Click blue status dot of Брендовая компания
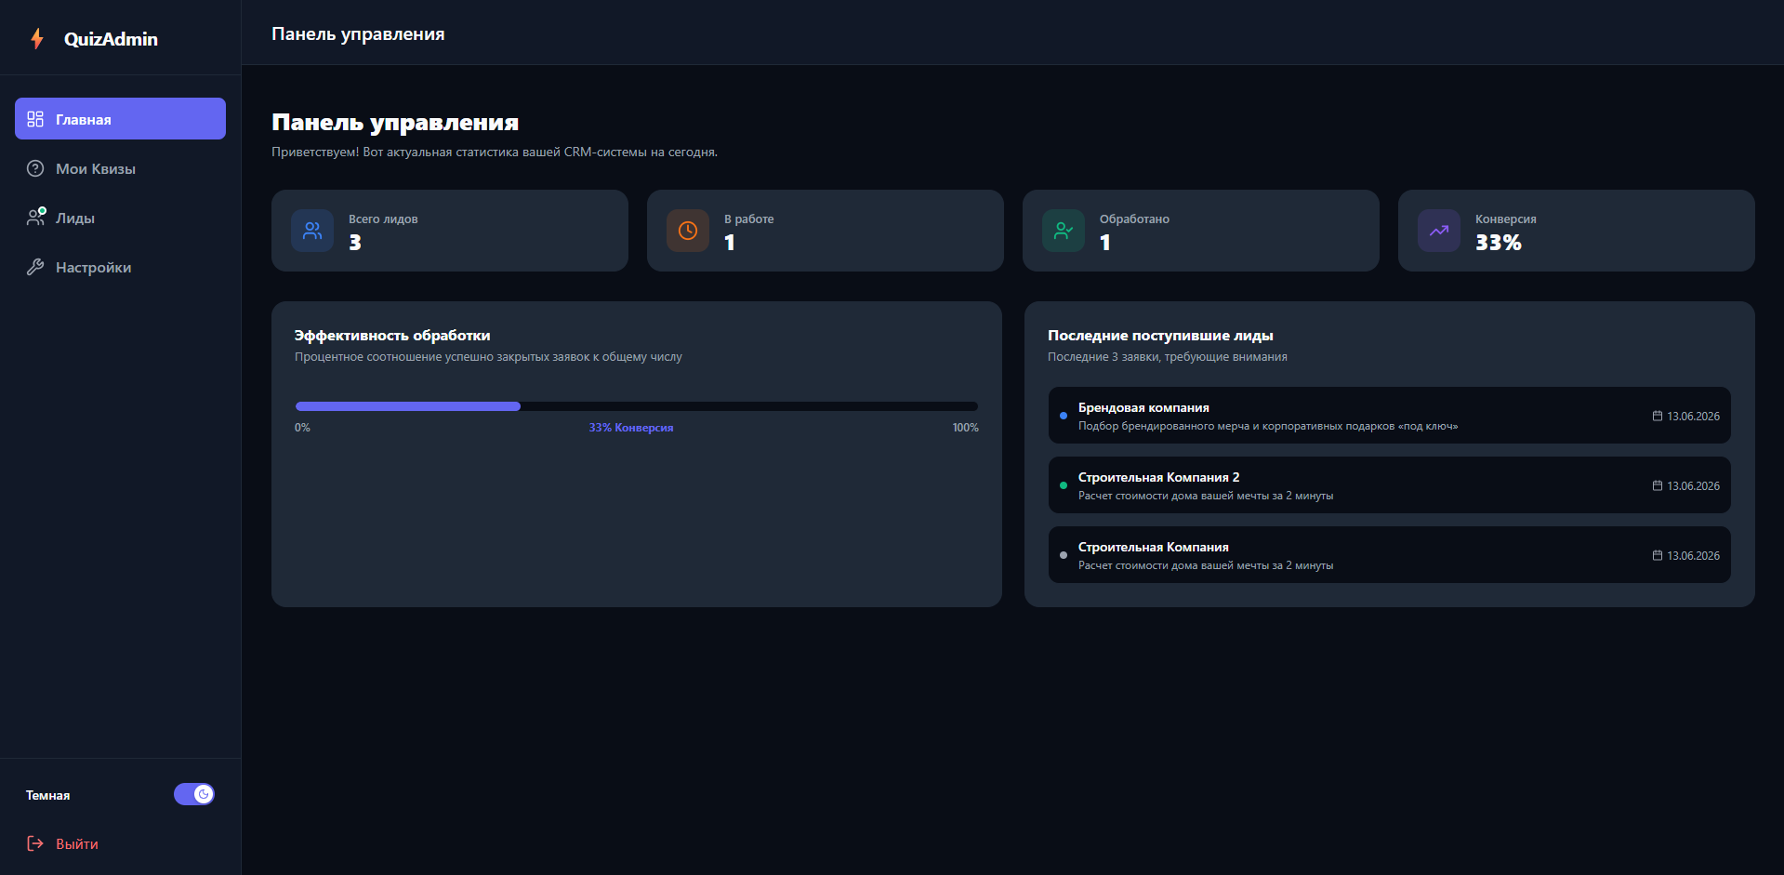The width and height of the screenshot is (1784, 875). [x=1064, y=416]
